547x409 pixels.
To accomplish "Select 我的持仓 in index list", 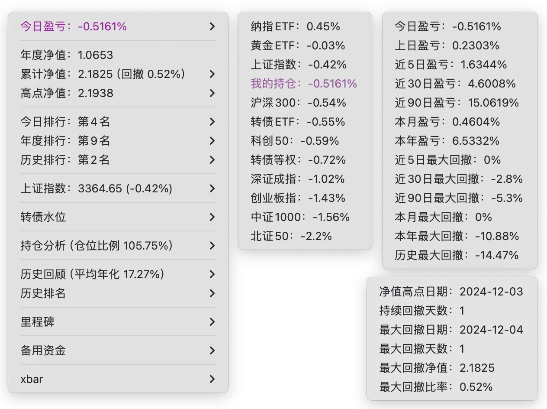I will (304, 84).
